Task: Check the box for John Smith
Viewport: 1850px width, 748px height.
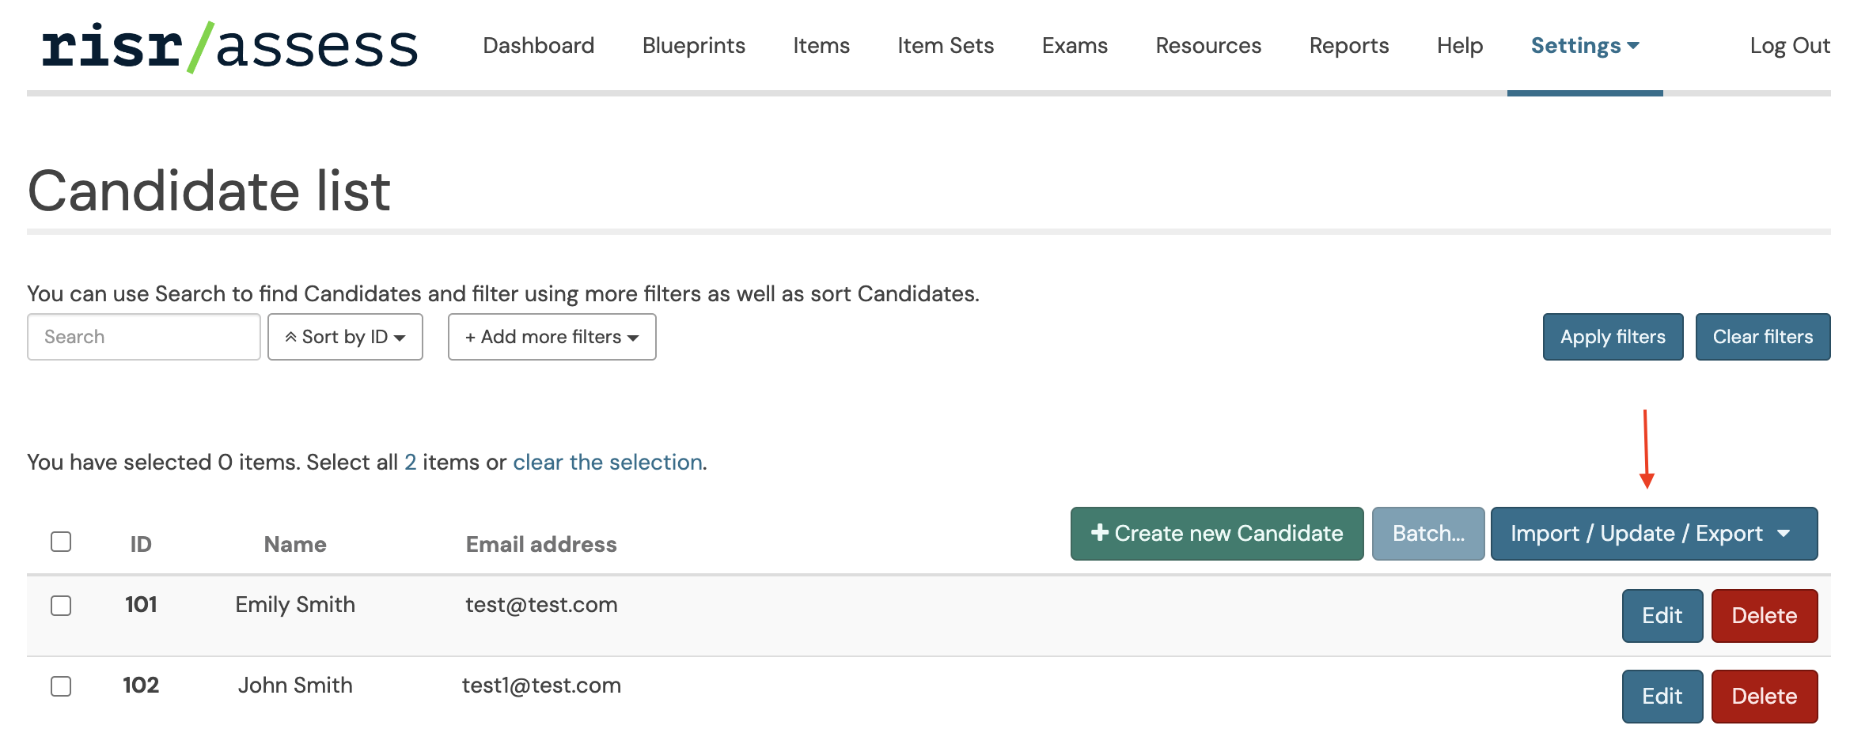Action: 61,686
